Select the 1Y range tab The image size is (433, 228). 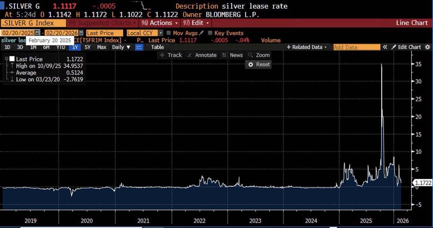75,47
